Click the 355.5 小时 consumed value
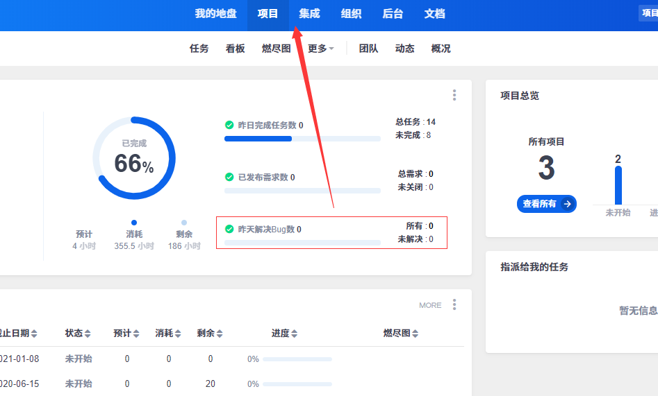 [x=134, y=246]
